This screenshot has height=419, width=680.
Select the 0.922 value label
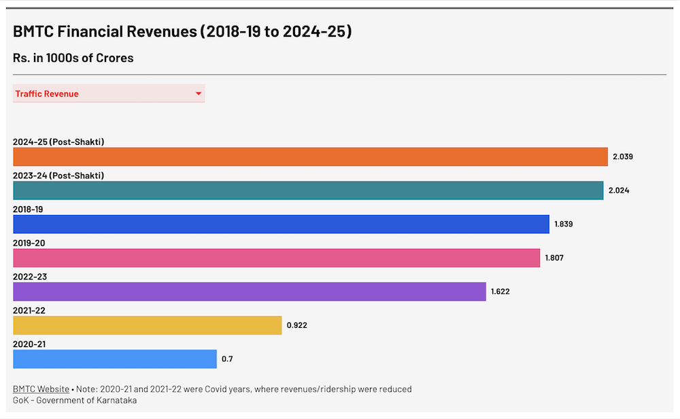(296, 325)
